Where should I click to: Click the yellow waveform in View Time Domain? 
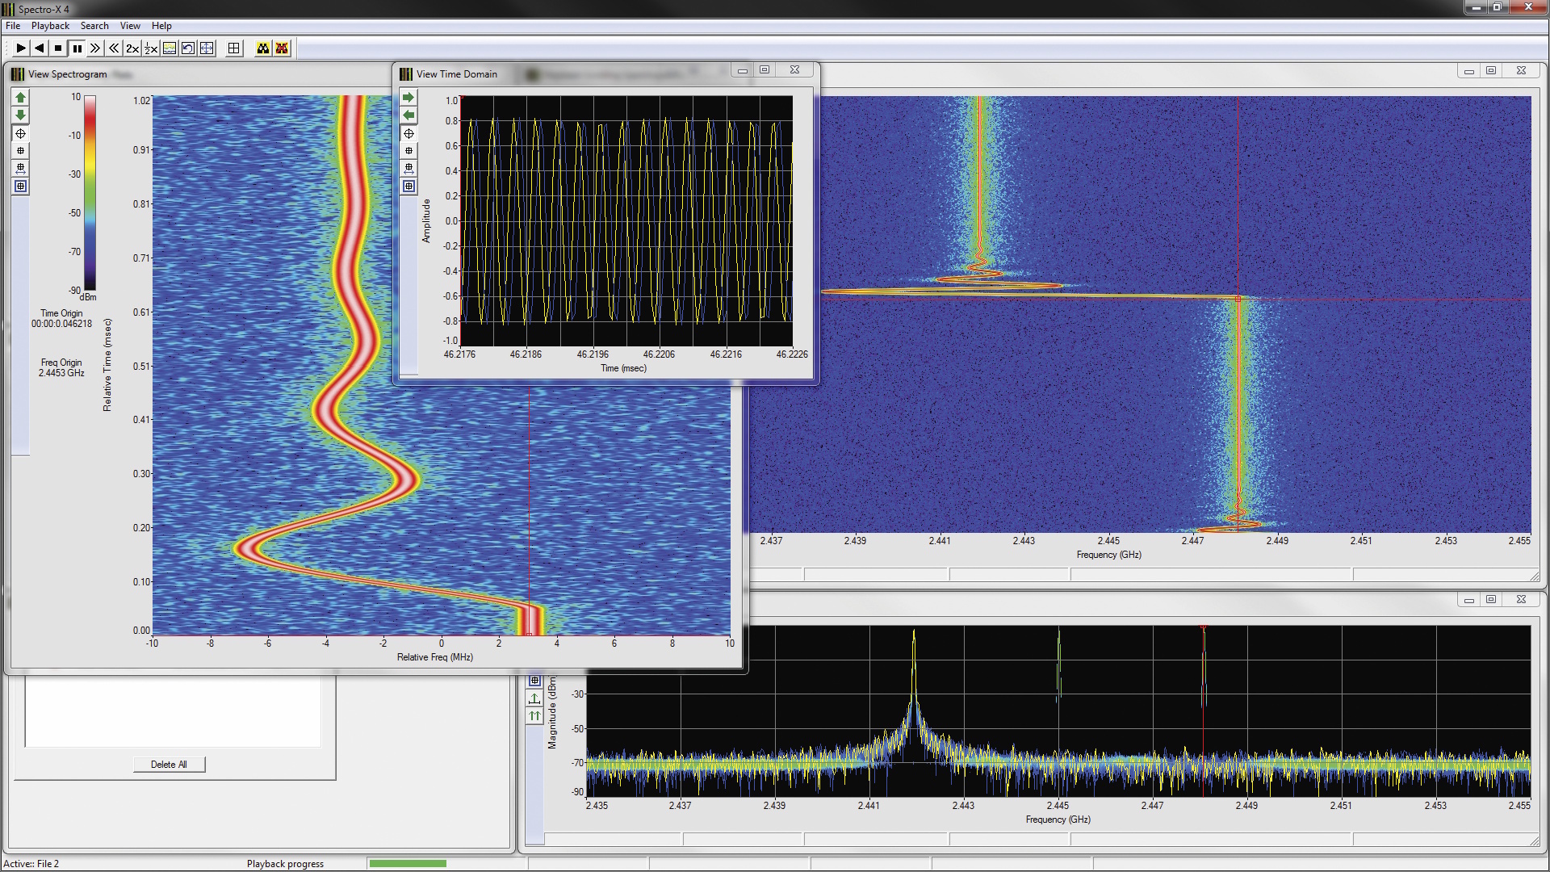(626, 220)
